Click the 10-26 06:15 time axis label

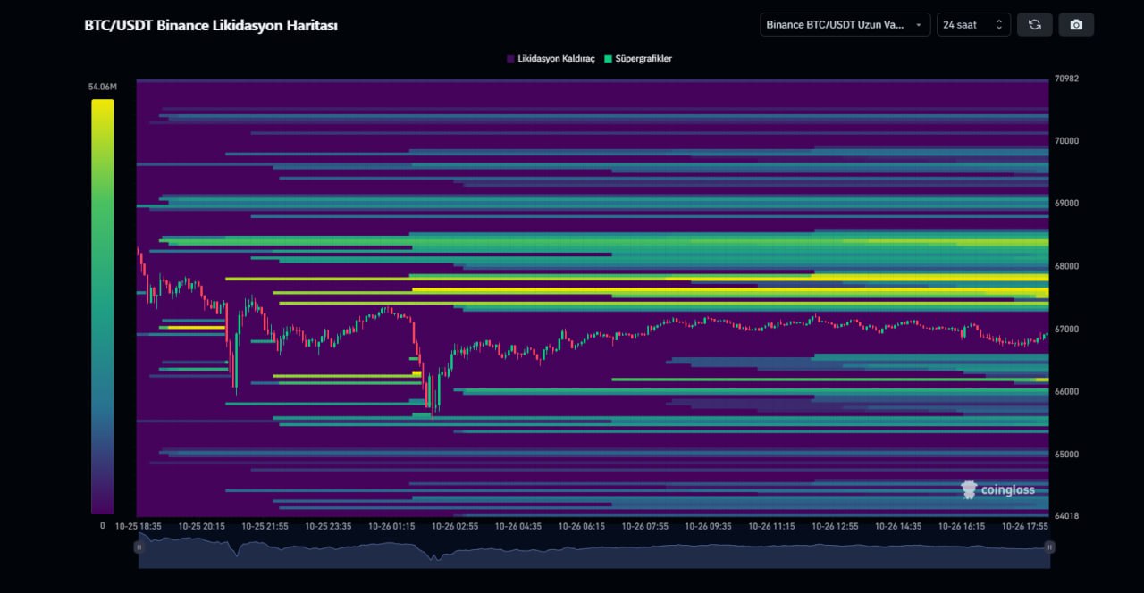click(x=582, y=527)
